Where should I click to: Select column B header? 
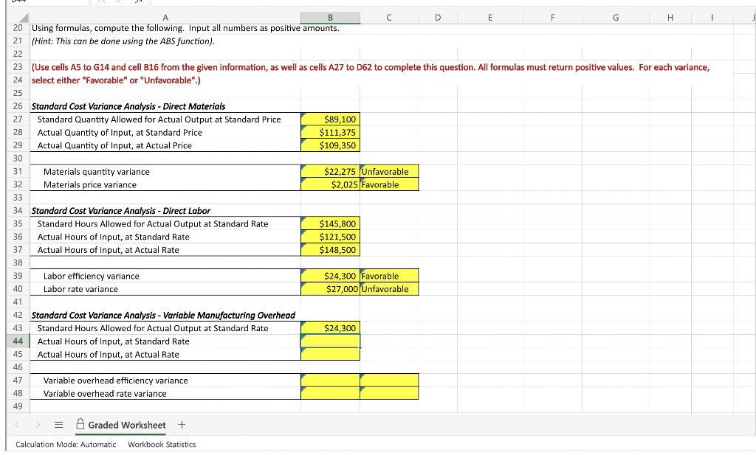(x=330, y=17)
